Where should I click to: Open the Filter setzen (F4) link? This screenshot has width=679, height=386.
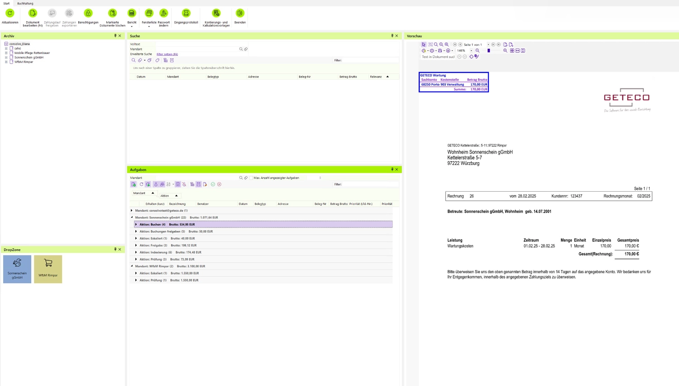pos(167,54)
